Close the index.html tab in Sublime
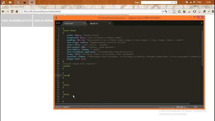Screen dimensions: 215x121 84,24
